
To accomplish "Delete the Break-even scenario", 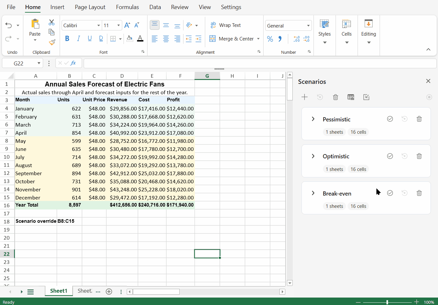I will pos(419,193).
